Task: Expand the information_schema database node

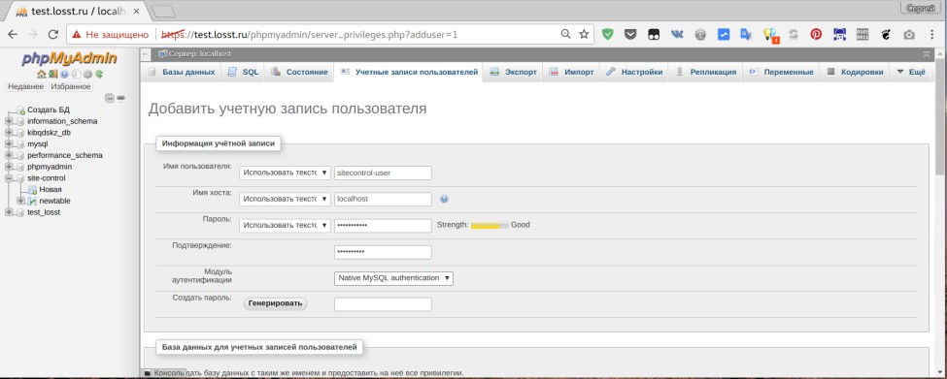Action: click(x=9, y=121)
